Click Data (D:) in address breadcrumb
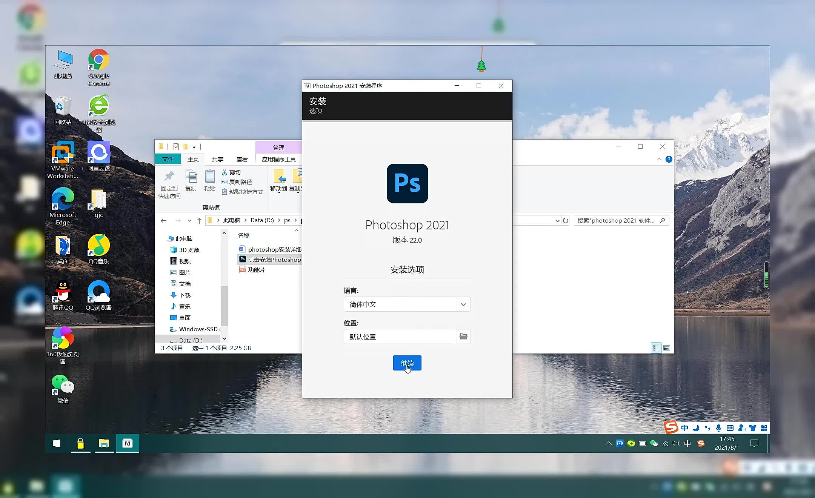This screenshot has height=498, width=815. tap(262, 220)
